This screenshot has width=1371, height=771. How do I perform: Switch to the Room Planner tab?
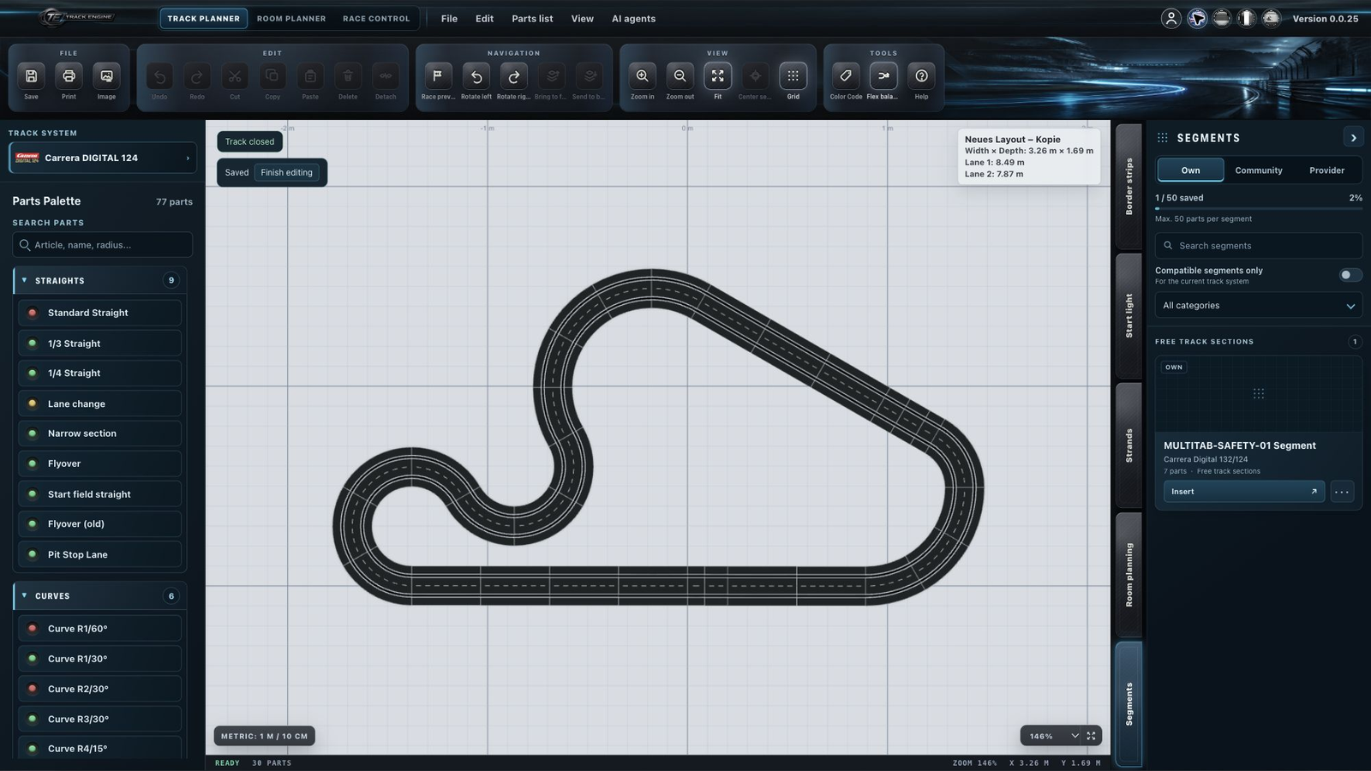point(291,18)
